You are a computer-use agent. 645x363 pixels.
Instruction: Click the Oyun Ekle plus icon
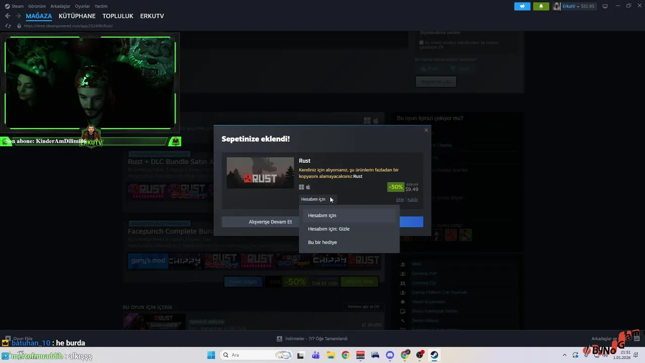[7, 339]
